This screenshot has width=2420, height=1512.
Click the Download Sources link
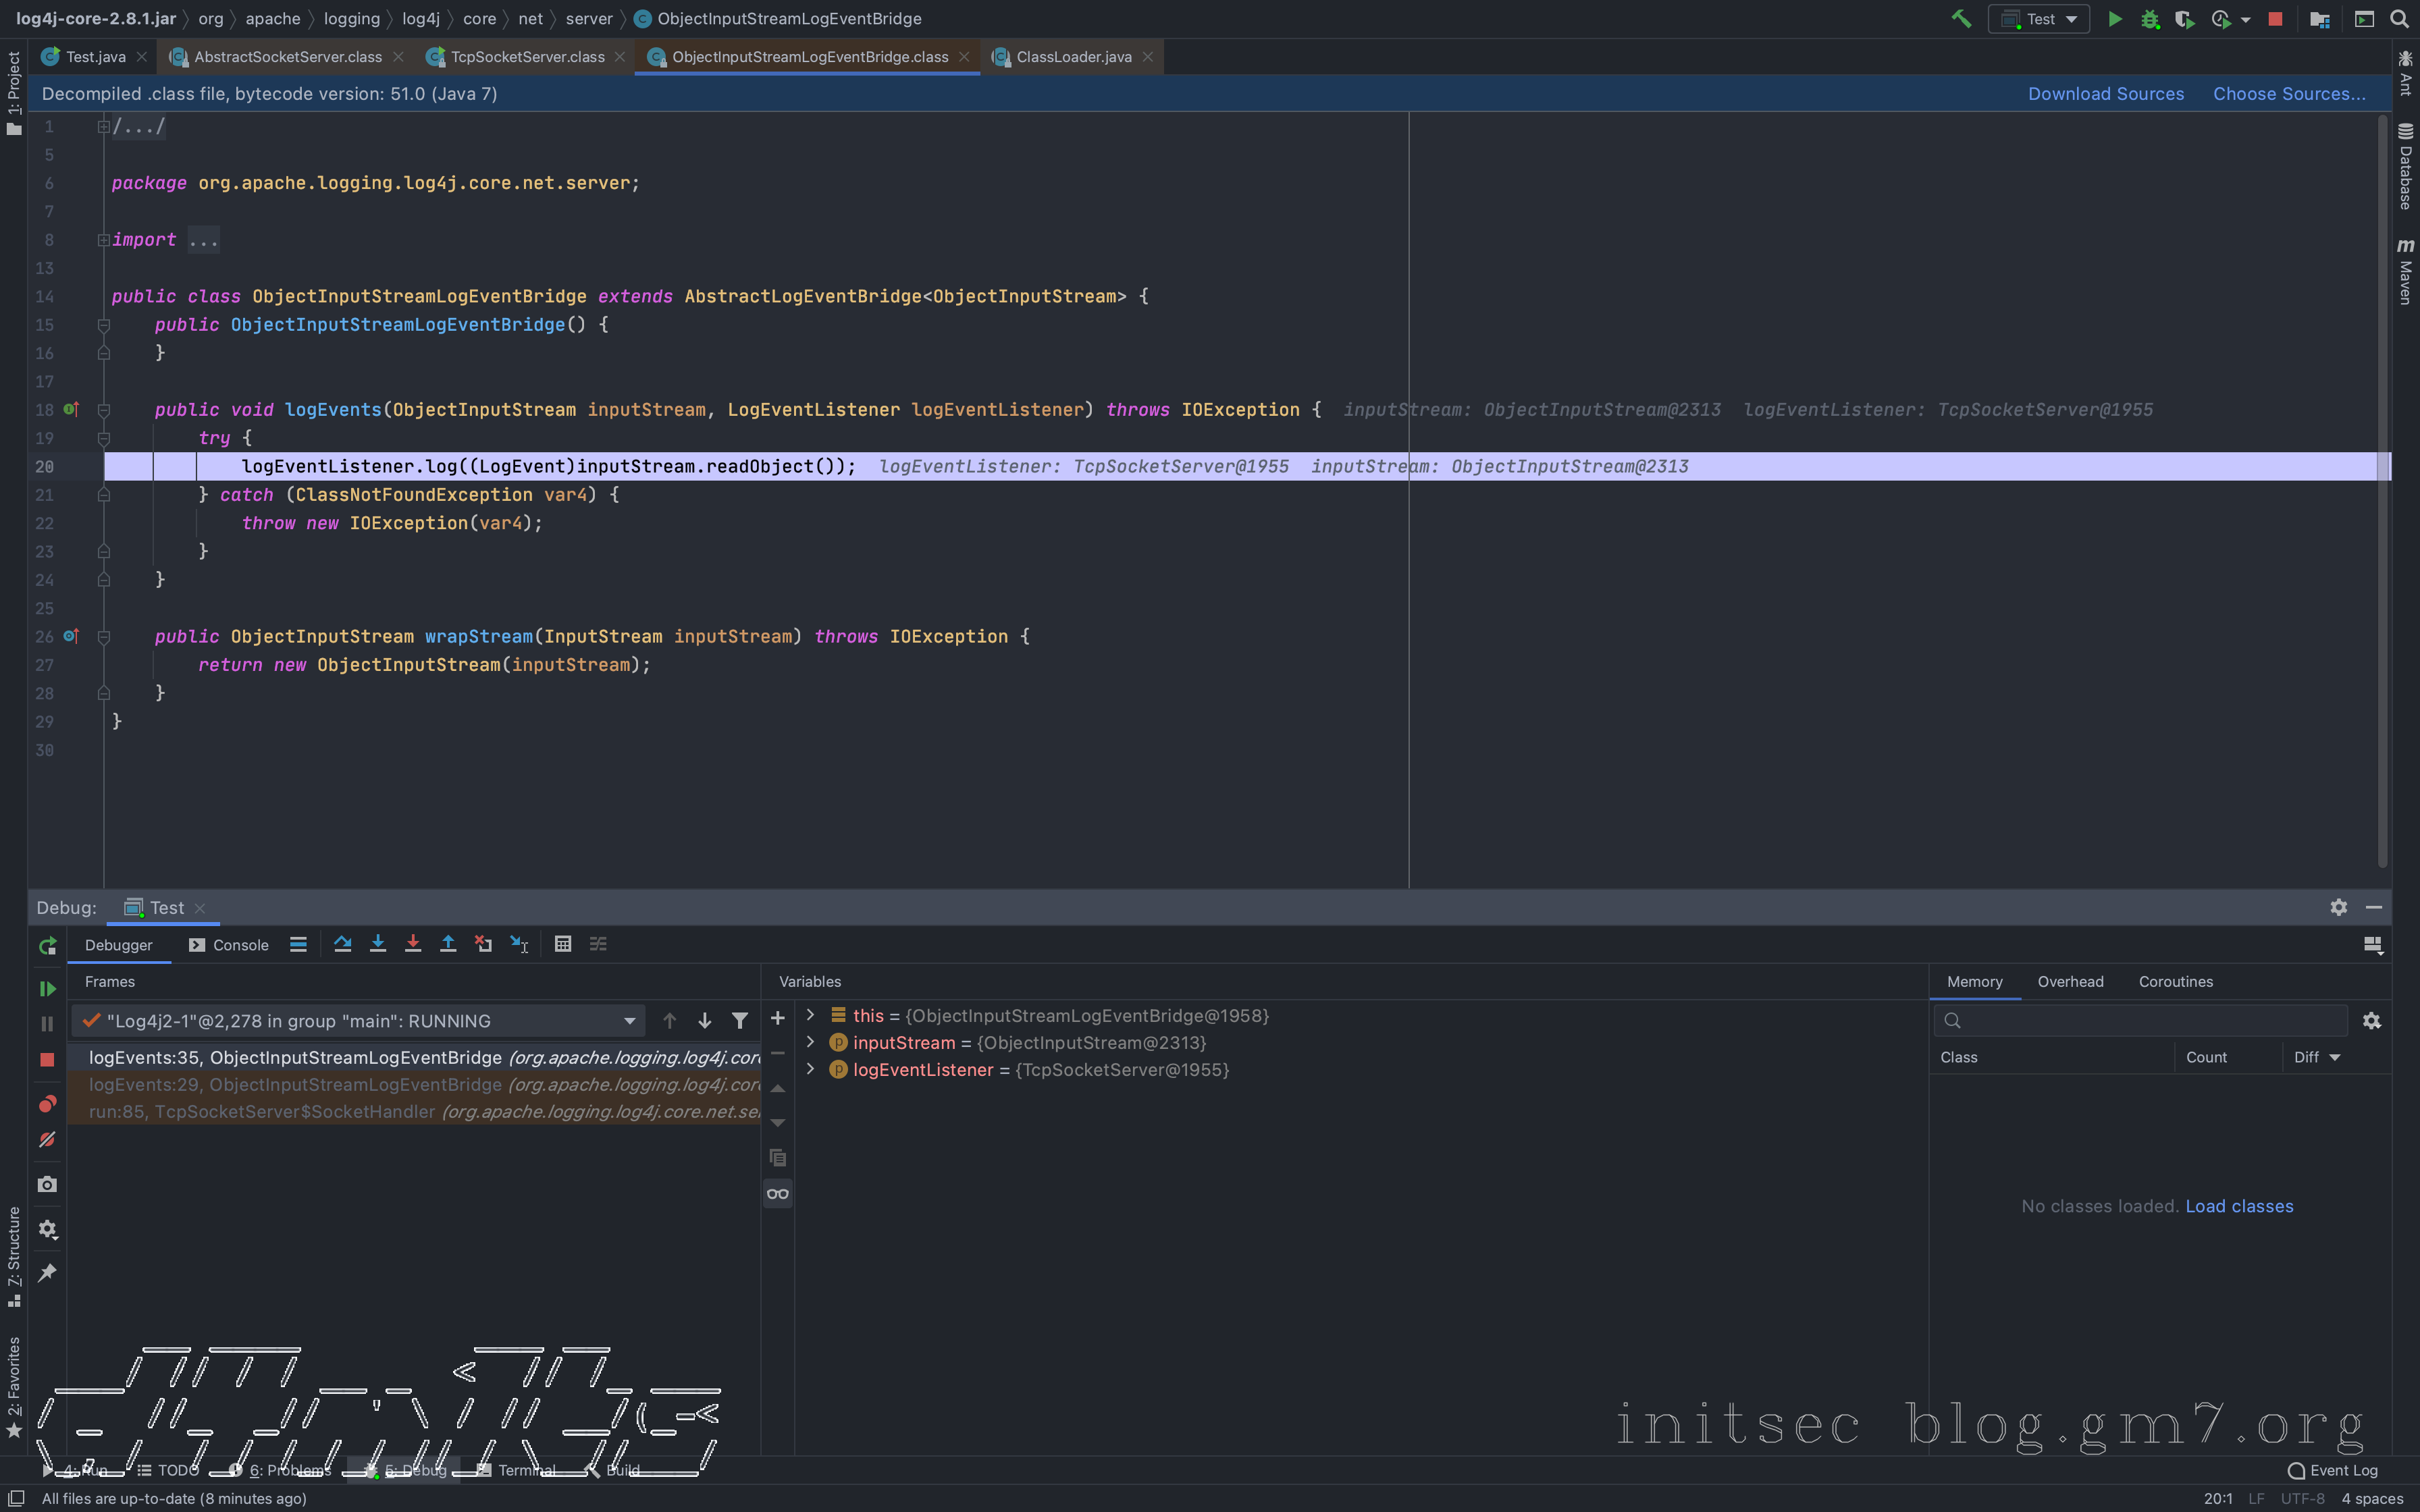pos(2105,94)
